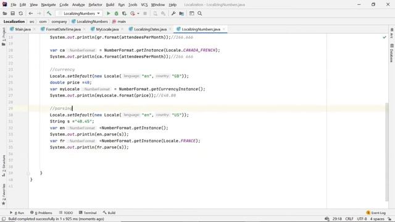This screenshot has width=395, height=222.
Task: Open the TODO tool window button
Action: [x=66, y=213]
